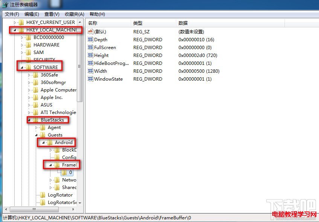Click the HARDWARE folder icon
The image size is (319, 222).
click(x=29, y=45)
